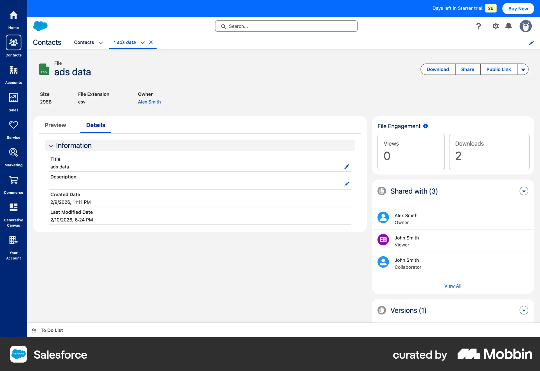Open the Sales section icon
Viewport: 540px width, 371px height.
click(13, 97)
